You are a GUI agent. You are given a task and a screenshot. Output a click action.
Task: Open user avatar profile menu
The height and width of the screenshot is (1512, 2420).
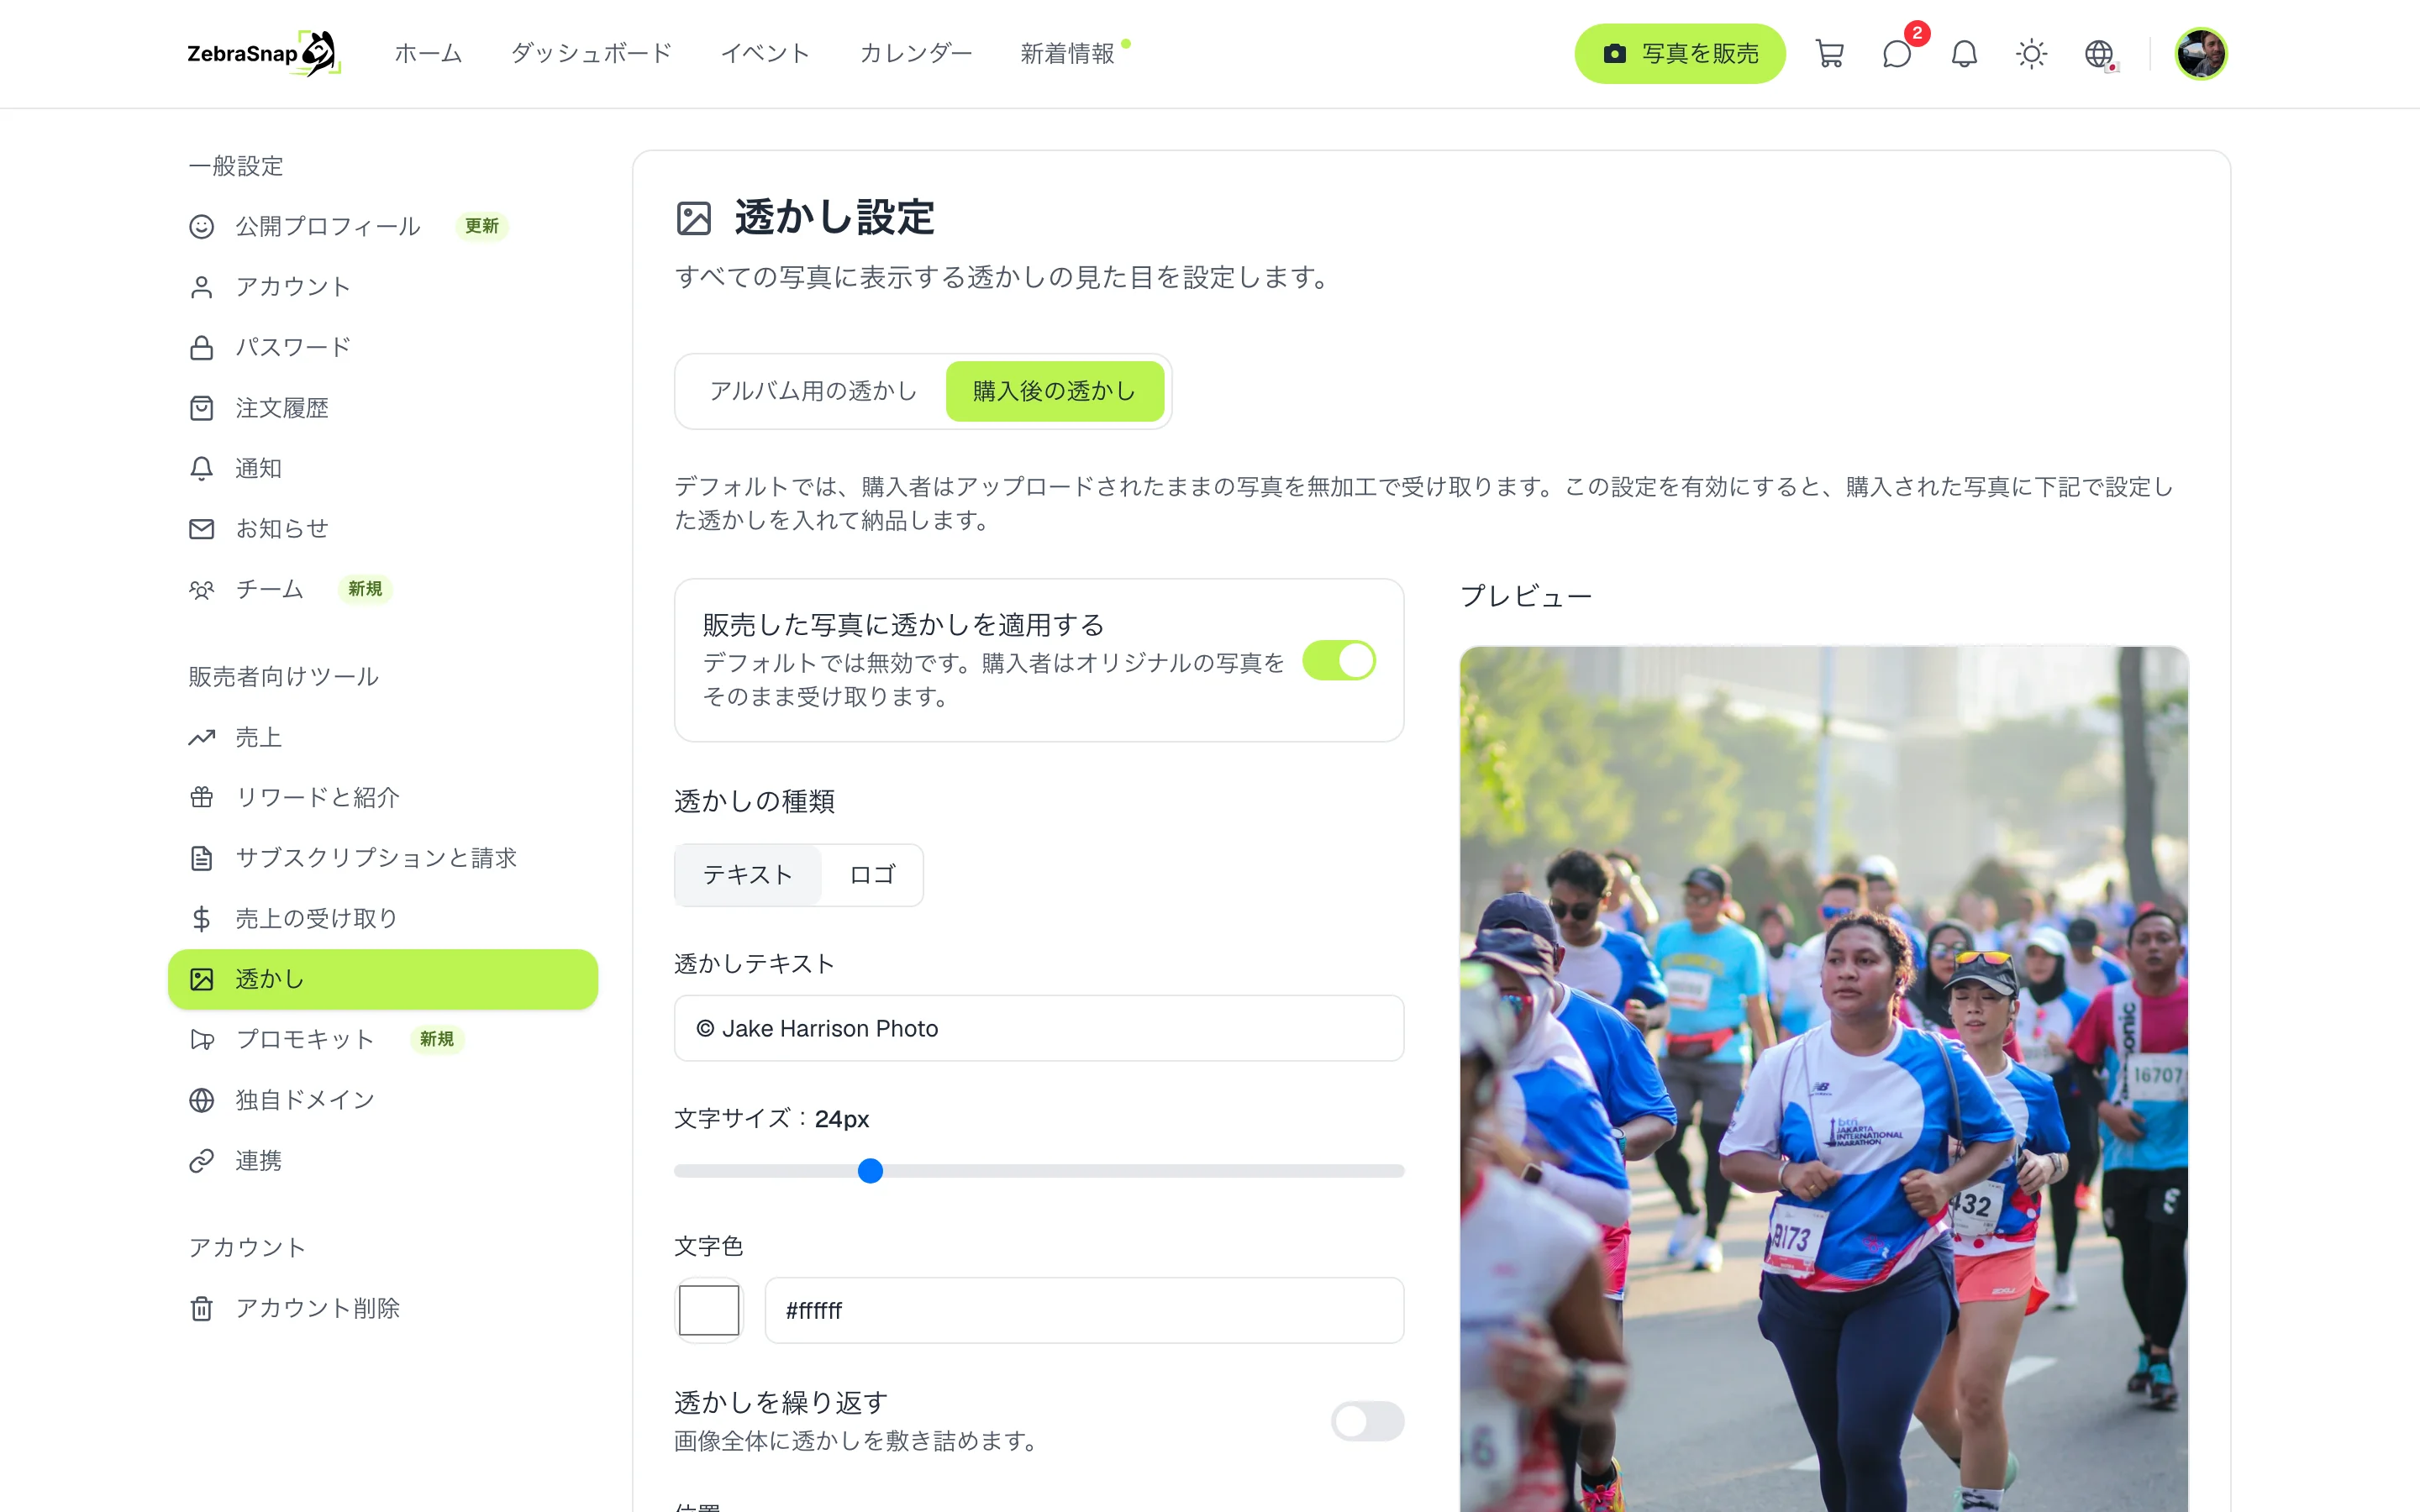(2200, 54)
